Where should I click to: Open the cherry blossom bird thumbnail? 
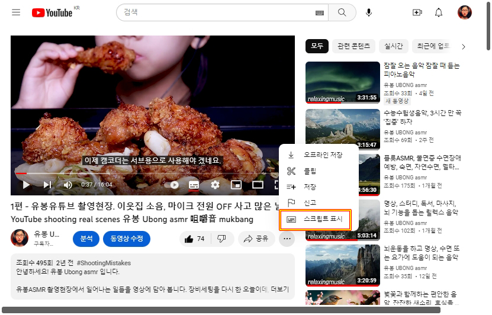343,297
